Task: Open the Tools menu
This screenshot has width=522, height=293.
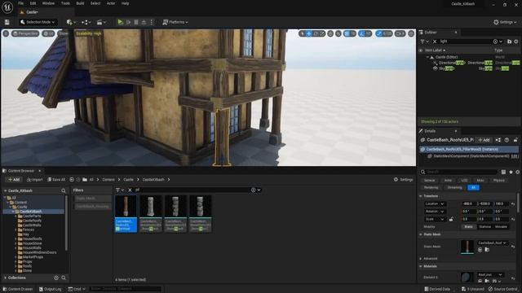Action: (65, 3)
